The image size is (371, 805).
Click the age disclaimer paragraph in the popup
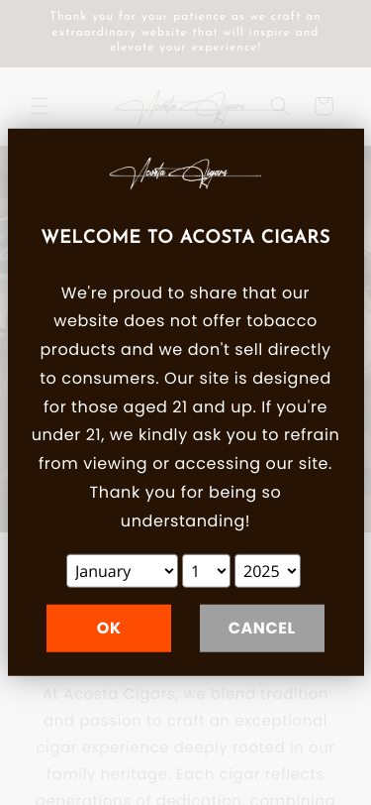(186, 406)
